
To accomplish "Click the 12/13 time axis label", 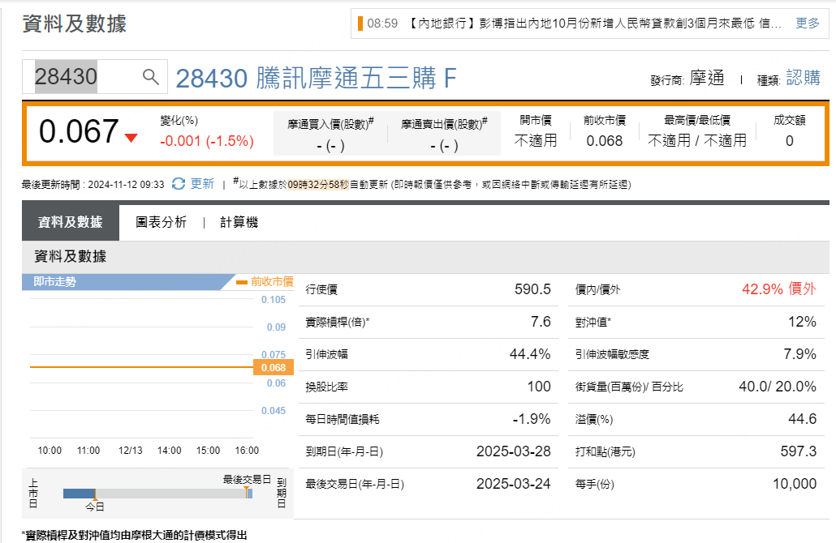I will click(x=130, y=451).
